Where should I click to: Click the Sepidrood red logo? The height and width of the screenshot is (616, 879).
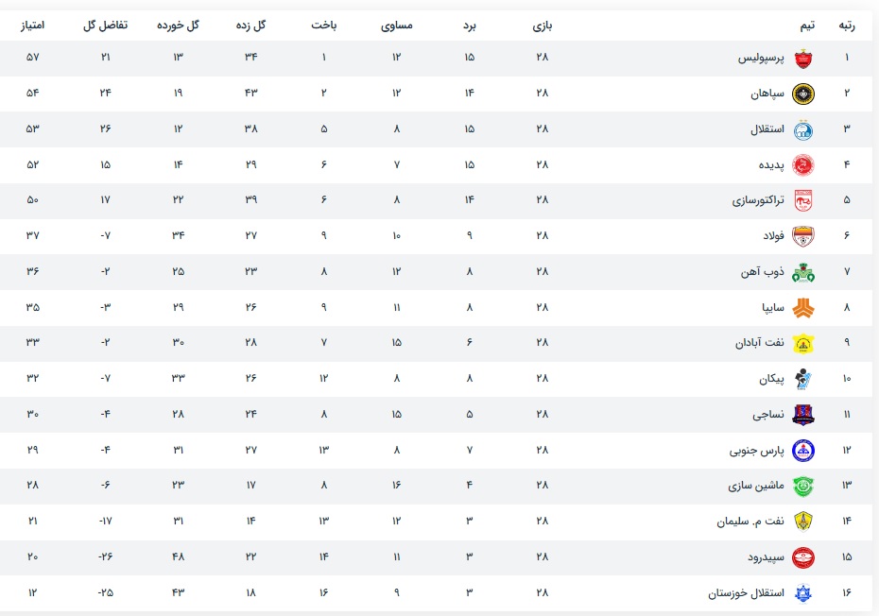(803, 557)
